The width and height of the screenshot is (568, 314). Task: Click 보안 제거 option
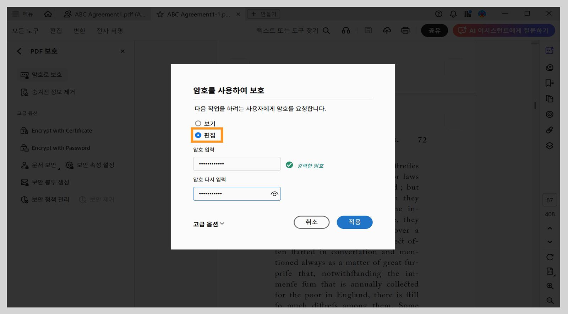(x=97, y=200)
